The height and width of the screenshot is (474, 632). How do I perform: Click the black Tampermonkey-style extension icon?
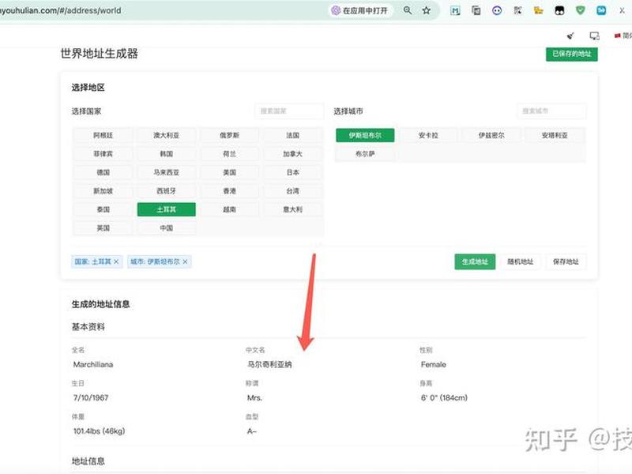[559, 10]
